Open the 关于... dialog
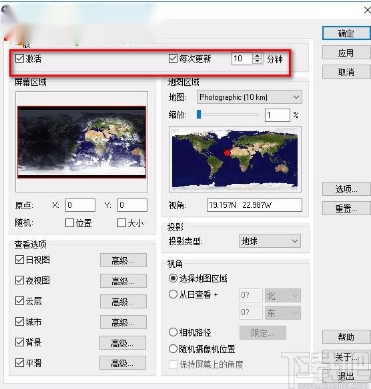371x389 pixels. [346, 357]
